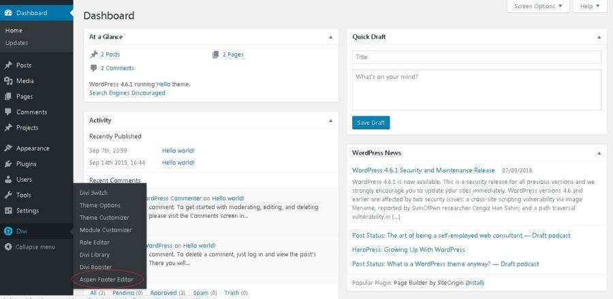The width and height of the screenshot is (613, 299).
Task: Open the 2 Pages link
Action: (233, 54)
